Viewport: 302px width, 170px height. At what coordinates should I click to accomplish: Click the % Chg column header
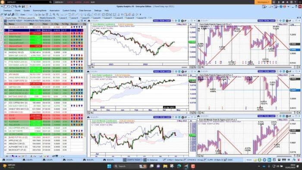coord(65,24)
